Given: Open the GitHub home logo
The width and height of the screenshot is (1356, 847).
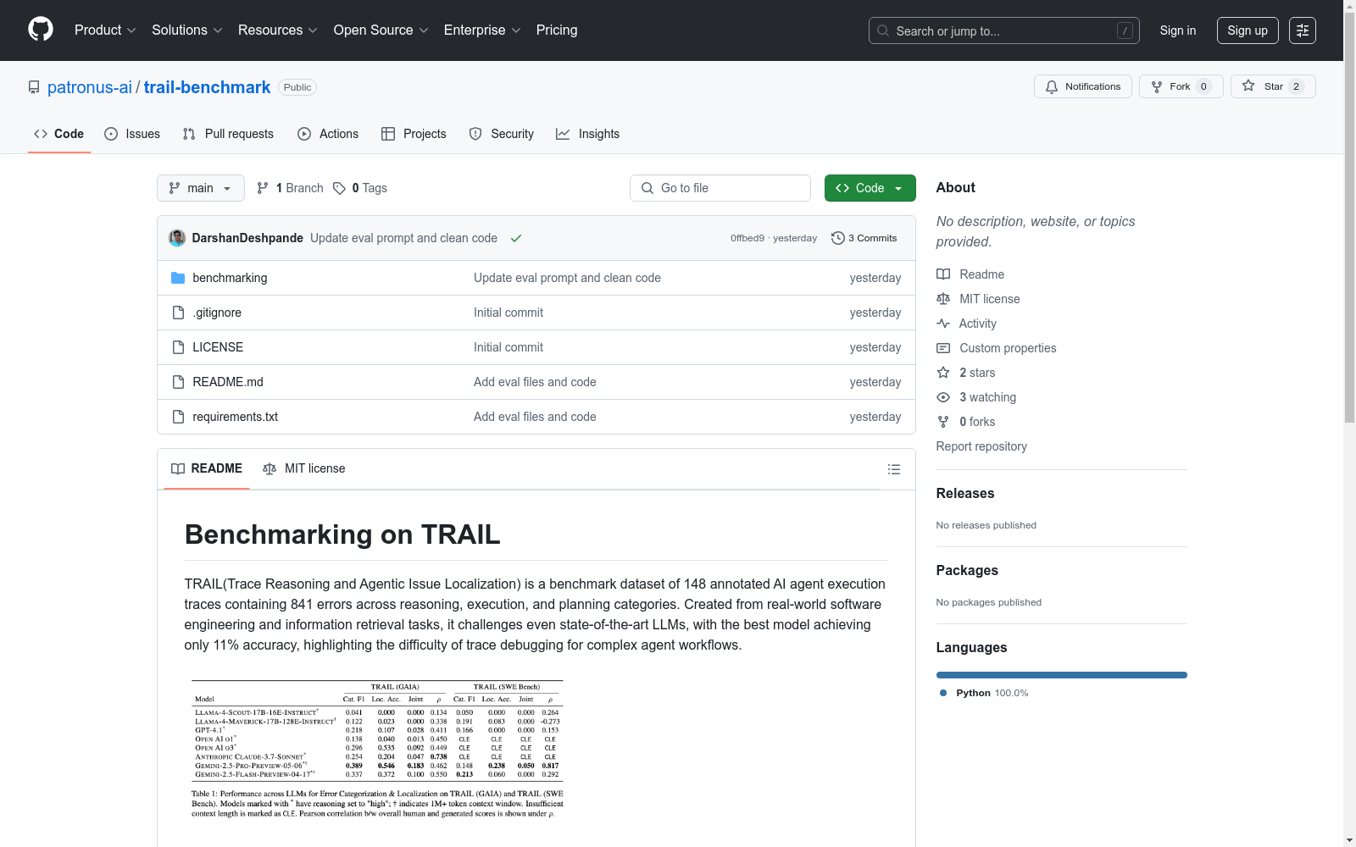Looking at the screenshot, I should click(41, 30).
